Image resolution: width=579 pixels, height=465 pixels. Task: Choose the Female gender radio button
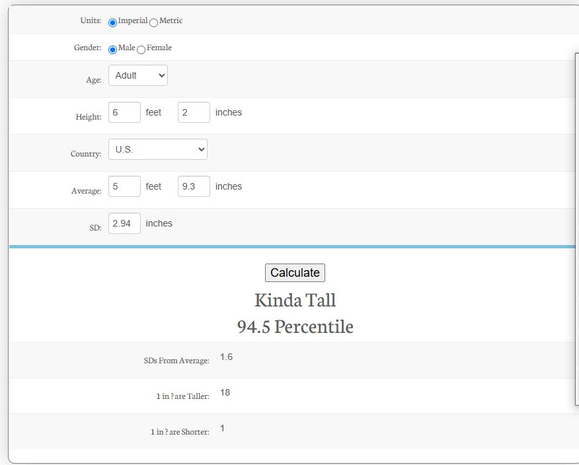(141, 50)
